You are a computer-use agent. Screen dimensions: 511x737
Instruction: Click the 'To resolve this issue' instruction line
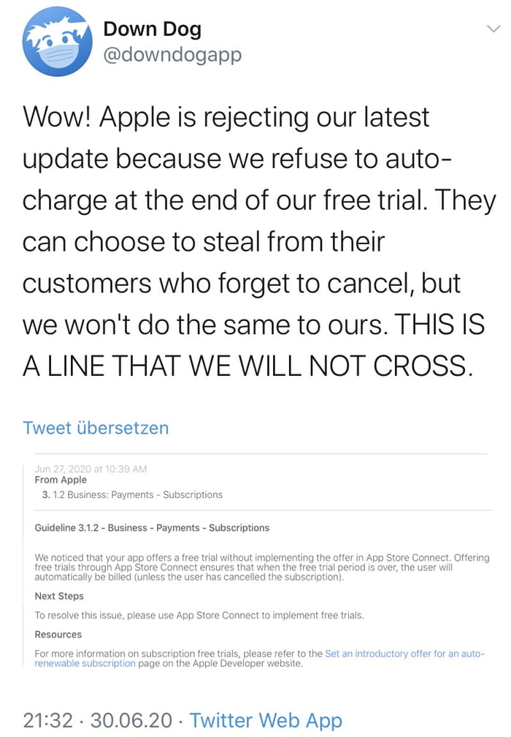(x=199, y=615)
